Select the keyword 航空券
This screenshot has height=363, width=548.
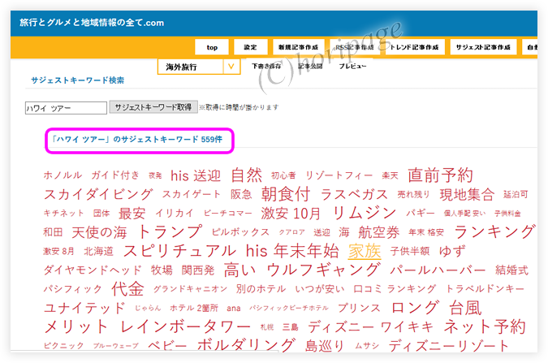point(379,232)
